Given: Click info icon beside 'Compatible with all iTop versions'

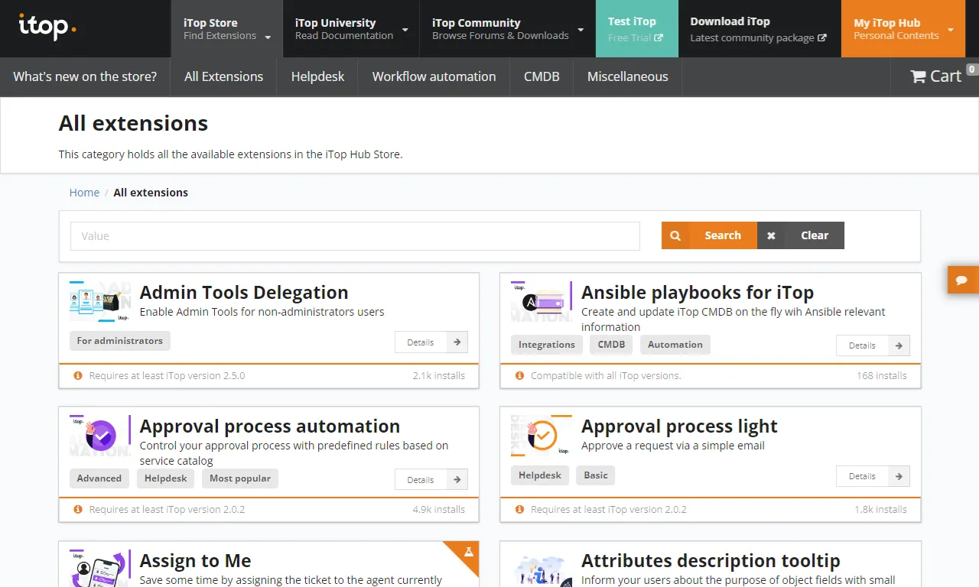Looking at the screenshot, I should click(x=520, y=375).
